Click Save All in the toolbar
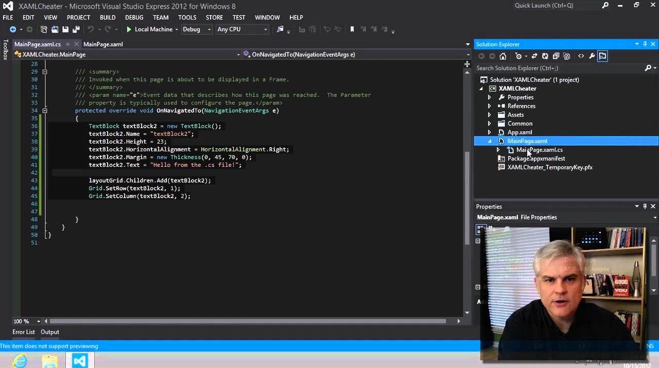Screen dimensions: 659x368 [x=76, y=29]
